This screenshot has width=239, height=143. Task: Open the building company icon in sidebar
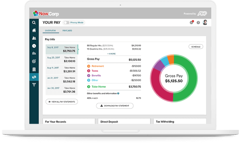click(x=34, y=69)
